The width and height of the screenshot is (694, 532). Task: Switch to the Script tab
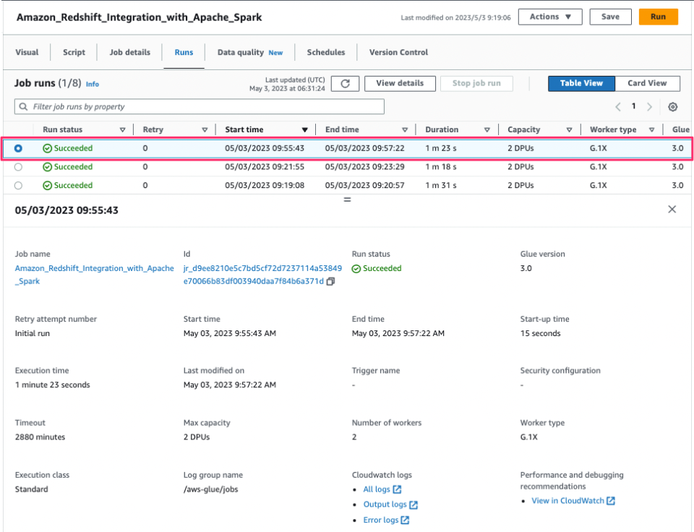(74, 52)
